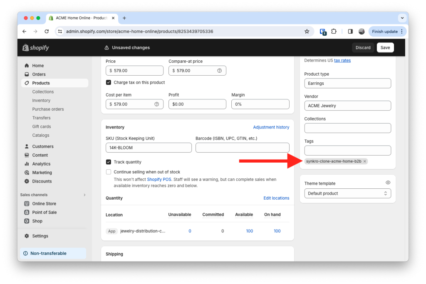Open the Adjustment history link
The width and height of the screenshot is (426, 284).
coord(271,127)
